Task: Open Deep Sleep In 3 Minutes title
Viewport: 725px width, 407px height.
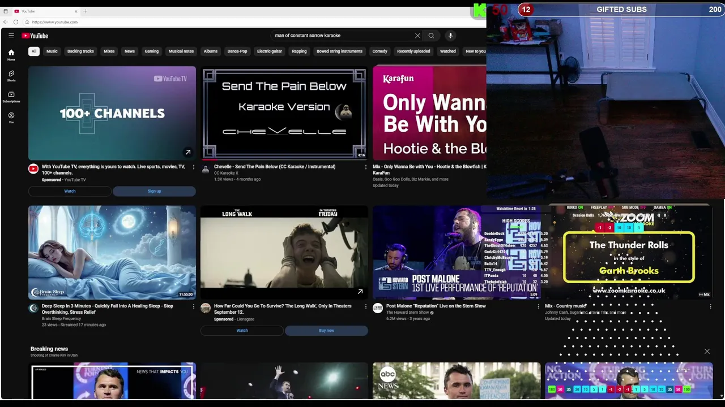Action: point(108,309)
